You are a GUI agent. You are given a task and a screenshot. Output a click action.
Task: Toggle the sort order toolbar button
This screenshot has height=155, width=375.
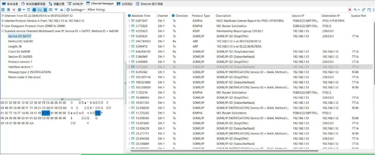click(40, 10)
